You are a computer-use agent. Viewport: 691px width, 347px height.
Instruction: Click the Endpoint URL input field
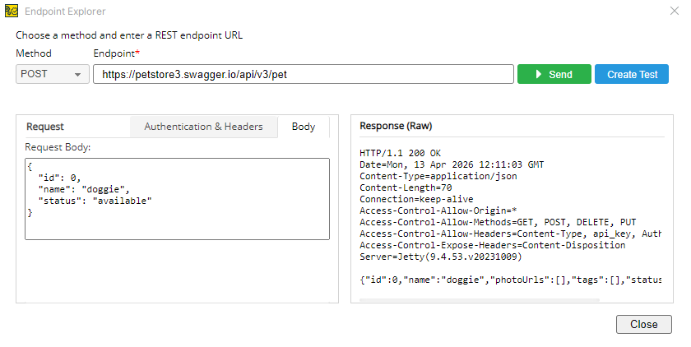tap(304, 74)
